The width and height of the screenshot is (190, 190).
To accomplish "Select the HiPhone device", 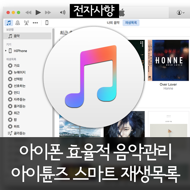I will pos(20,51).
